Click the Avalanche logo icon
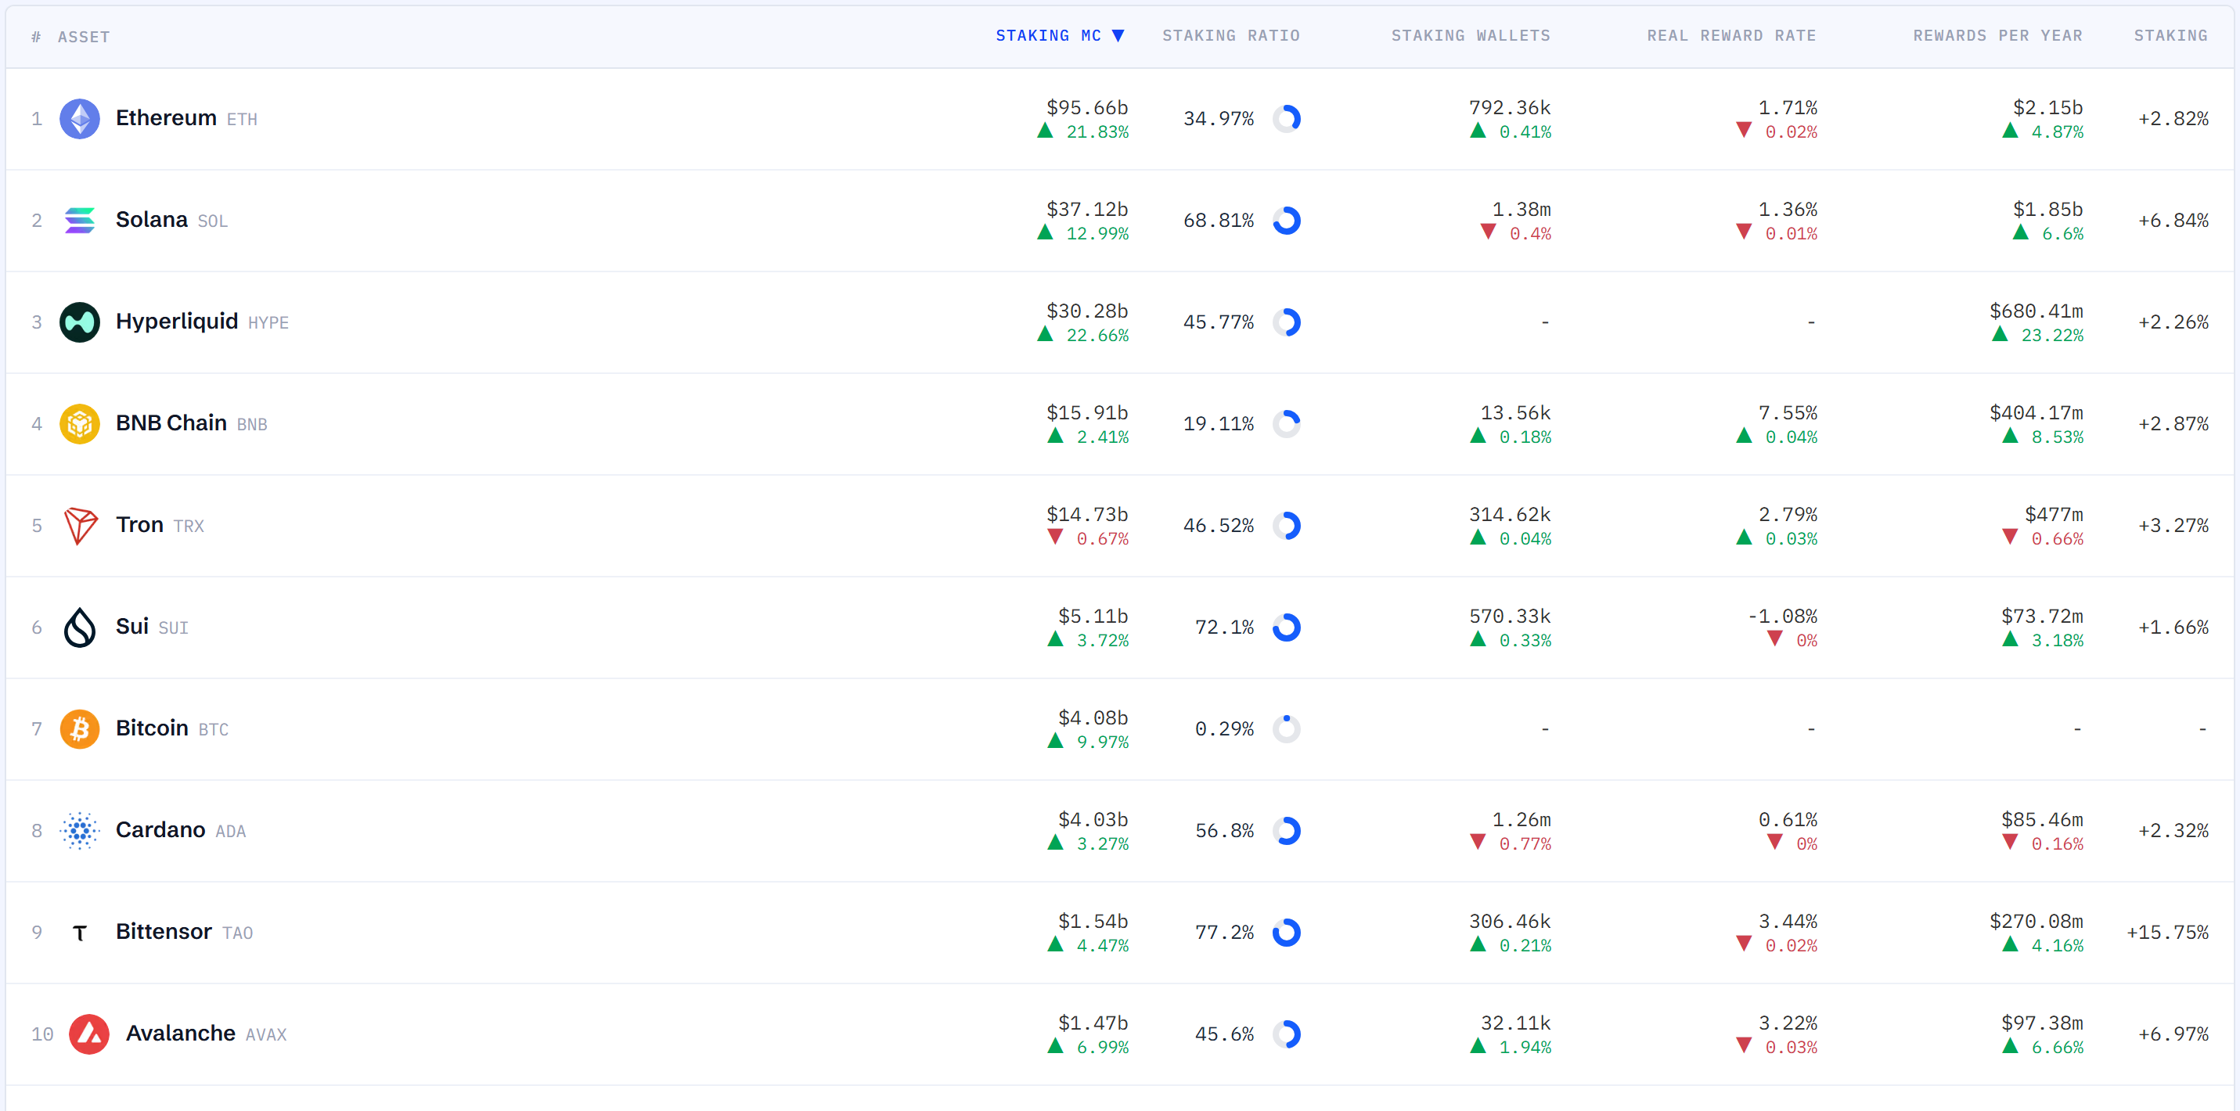Viewport: 2240px width, 1111px height. [x=88, y=1034]
